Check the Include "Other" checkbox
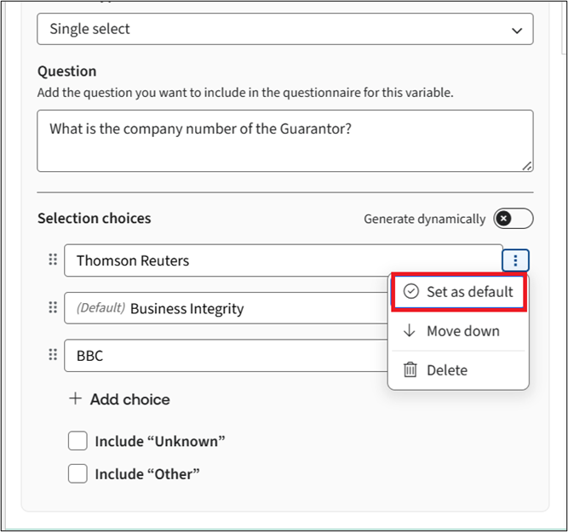This screenshot has width=568, height=532. (x=77, y=473)
